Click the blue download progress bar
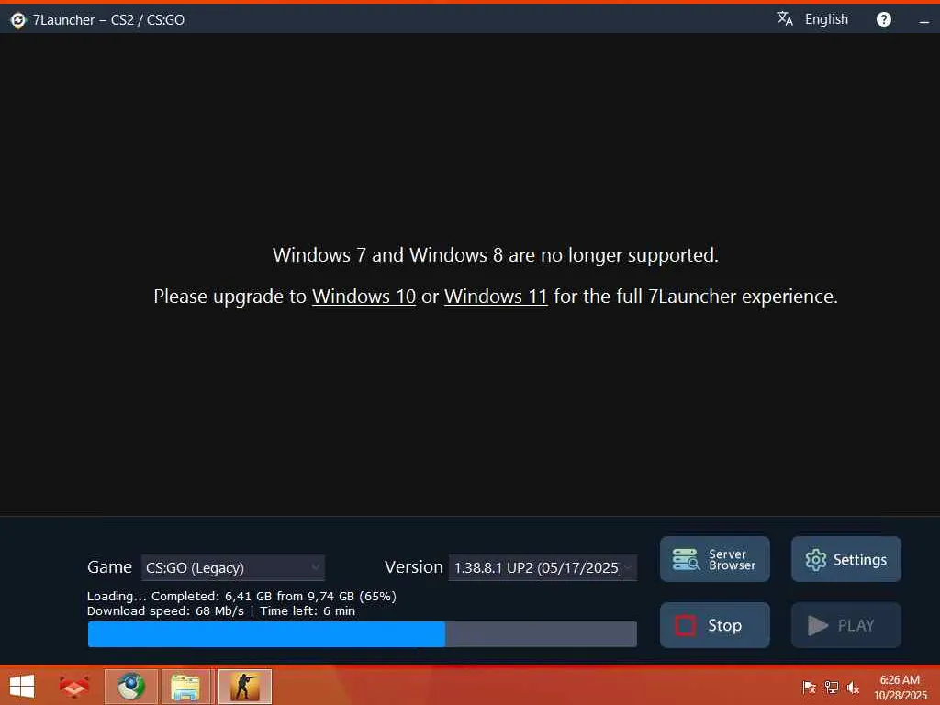This screenshot has width=940, height=705. [x=362, y=634]
